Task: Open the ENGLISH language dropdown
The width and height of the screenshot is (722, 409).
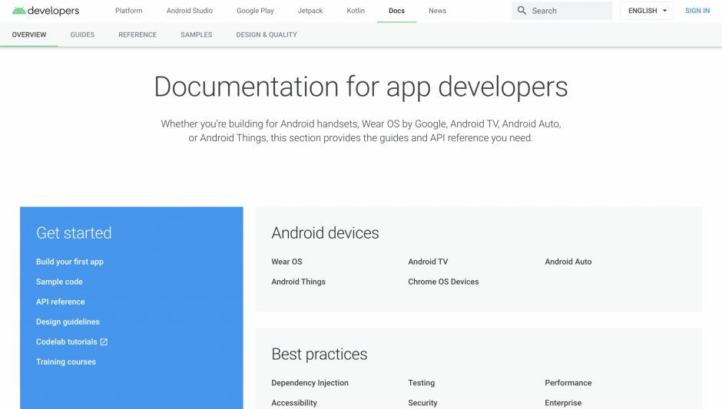Action: click(x=647, y=11)
